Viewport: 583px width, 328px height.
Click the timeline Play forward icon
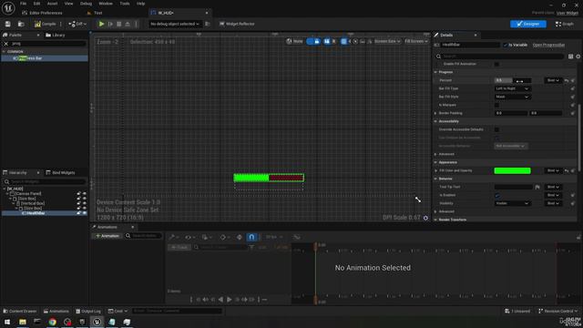230,300
